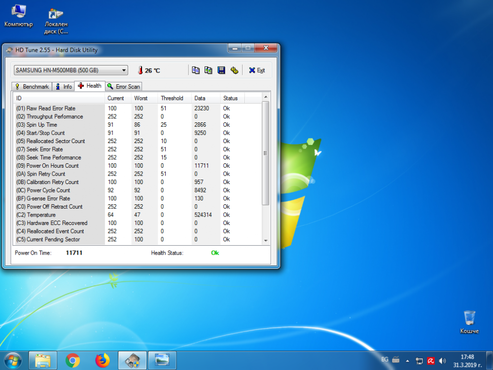Screen dimensions: 493x370
Task: Click the thermometer temperature icon
Action: click(140, 70)
